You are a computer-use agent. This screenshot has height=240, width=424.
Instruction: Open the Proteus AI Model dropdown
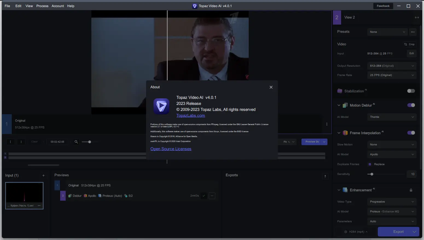tap(392, 212)
